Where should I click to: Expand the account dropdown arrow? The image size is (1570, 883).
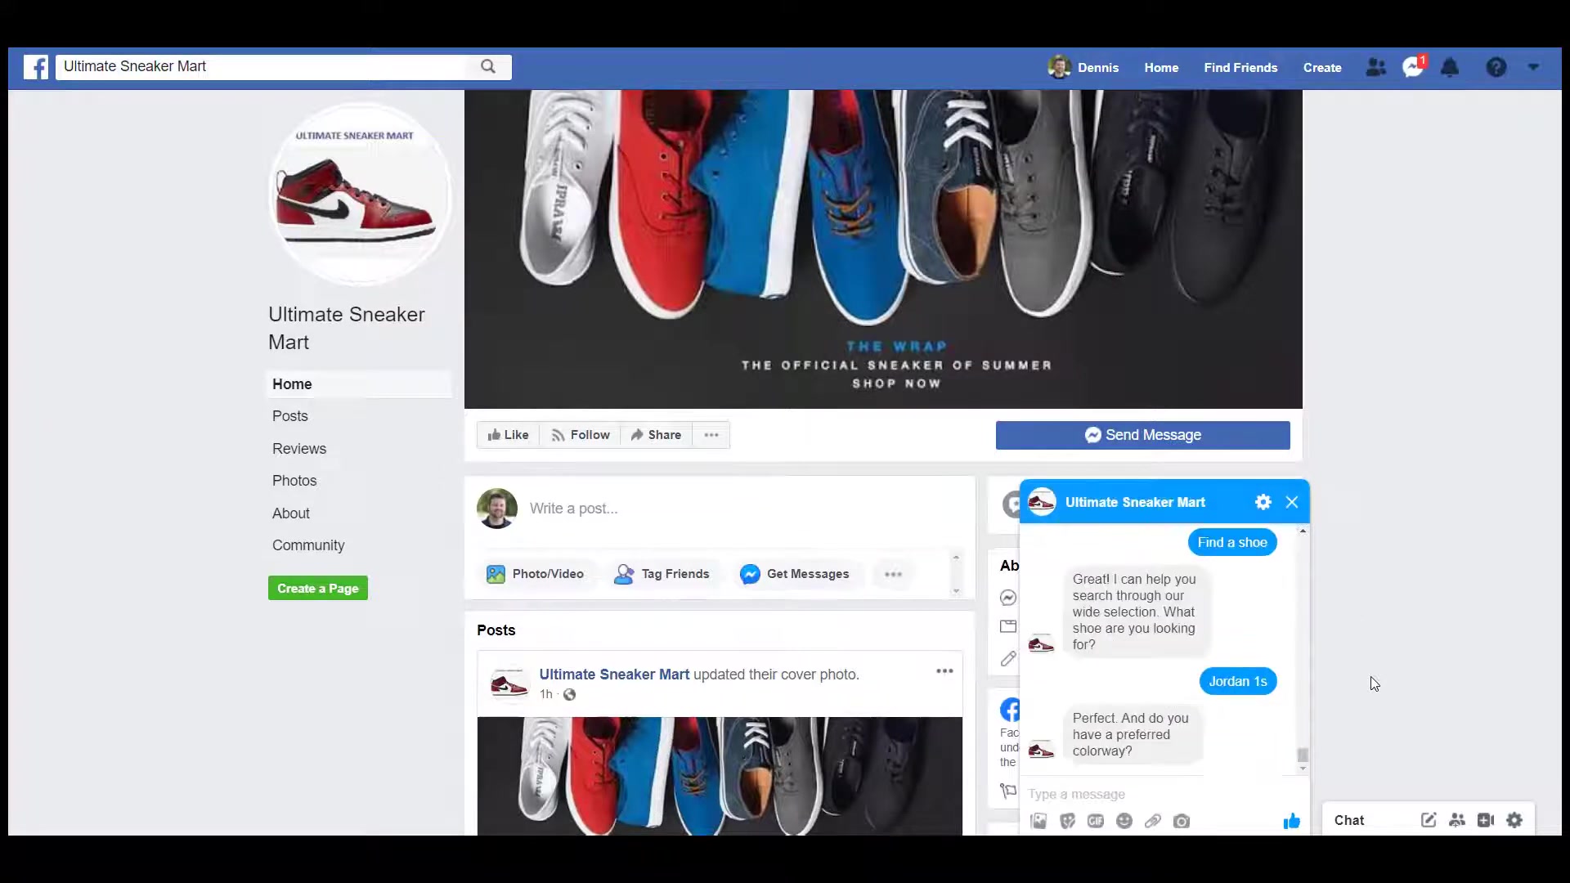tap(1534, 68)
